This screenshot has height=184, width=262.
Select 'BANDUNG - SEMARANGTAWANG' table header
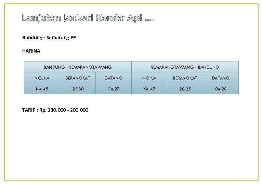[x=78, y=67]
